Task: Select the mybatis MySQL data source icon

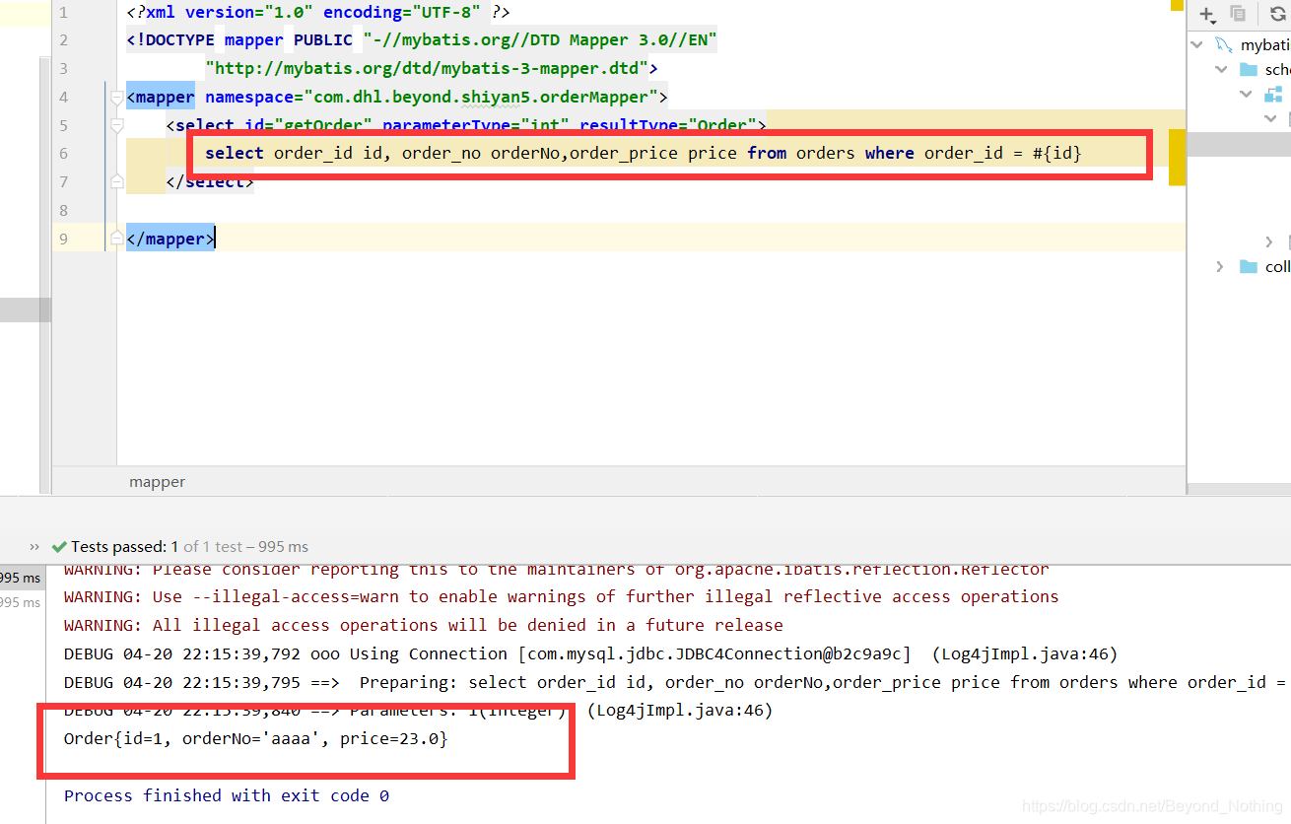Action: click(x=1224, y=44)
